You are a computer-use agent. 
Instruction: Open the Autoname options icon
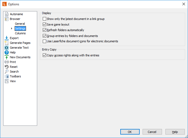7,14
